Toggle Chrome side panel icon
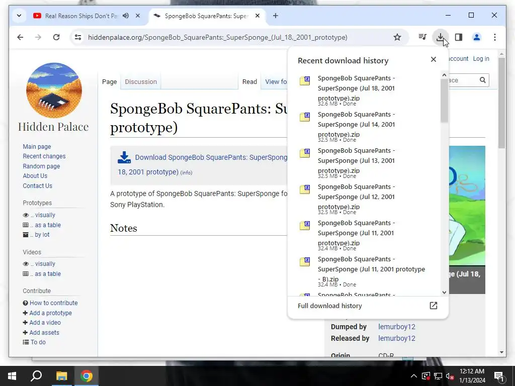 coord(459,37)
